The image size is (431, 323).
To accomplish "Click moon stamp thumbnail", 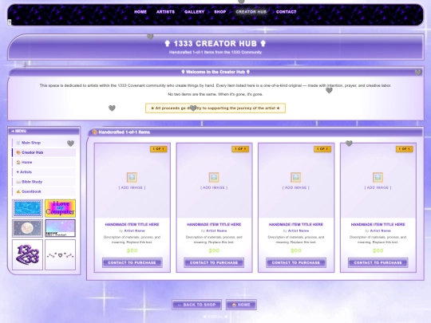I will pyautogui.click(x=27, y=228).
